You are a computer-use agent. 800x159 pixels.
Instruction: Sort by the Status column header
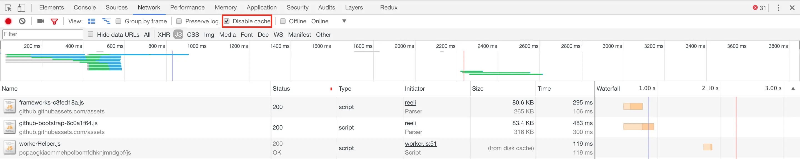tap(304, 88)
